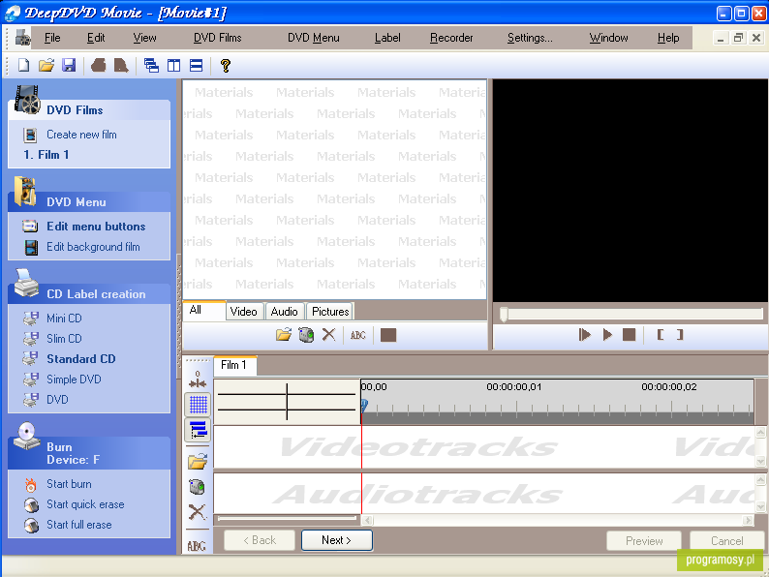
Task: Open the Help menu
Action: [668, 38]
